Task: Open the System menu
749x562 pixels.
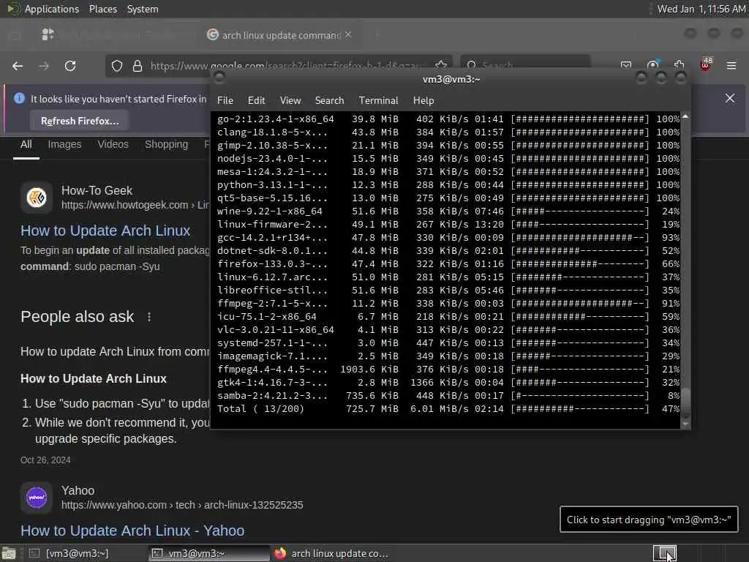Action: pos(143,9)
